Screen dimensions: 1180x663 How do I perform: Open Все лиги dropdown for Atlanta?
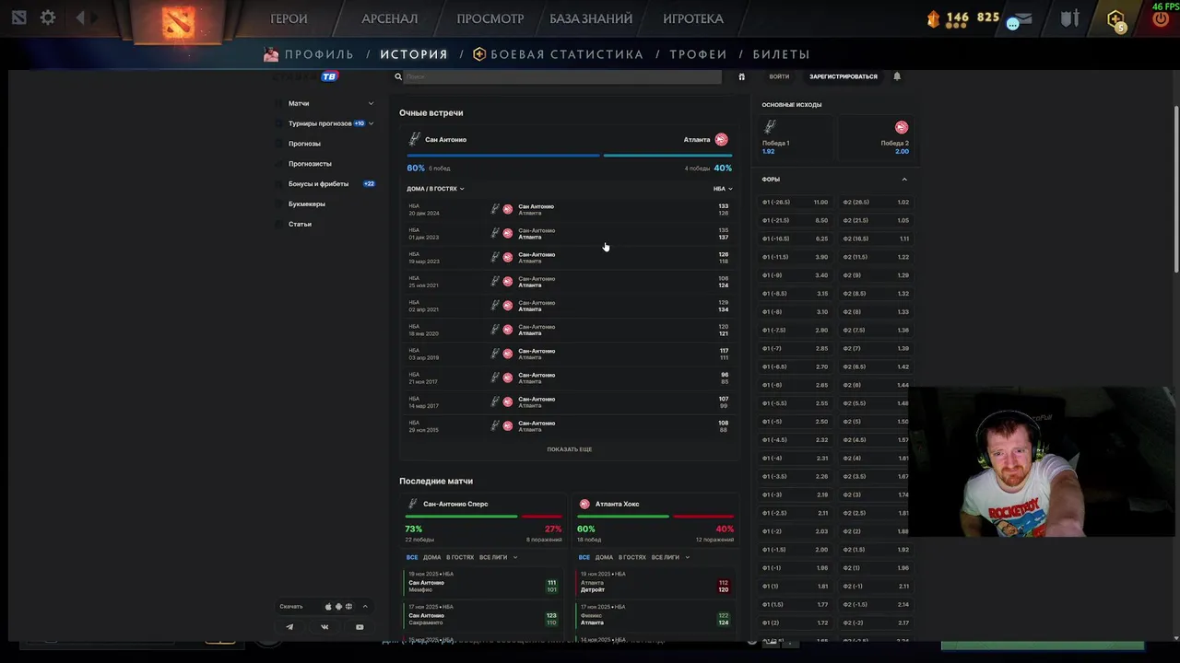tap(670, 557)
